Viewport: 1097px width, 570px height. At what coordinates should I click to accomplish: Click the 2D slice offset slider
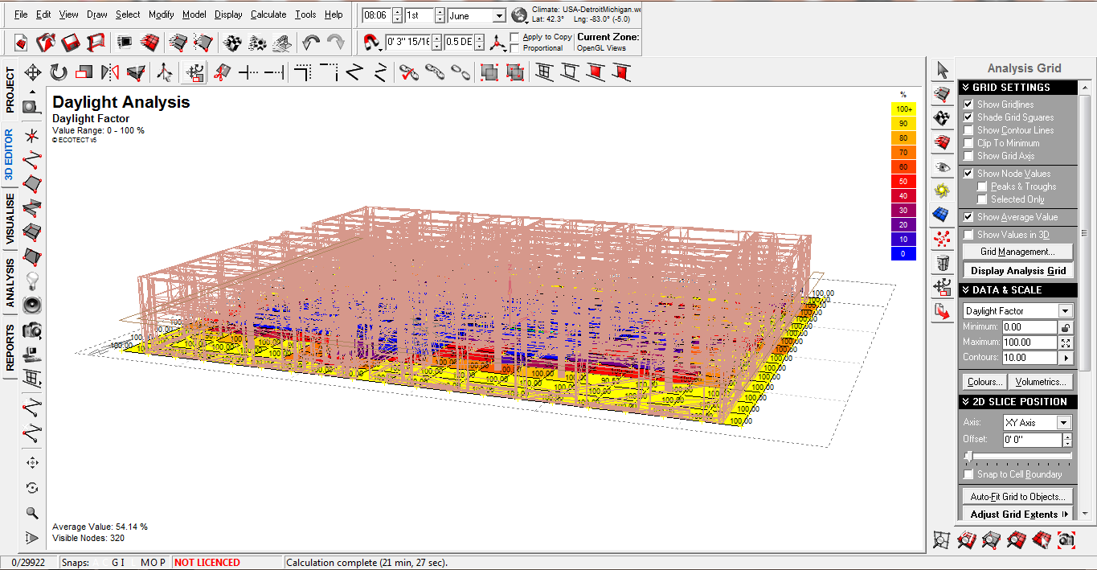969,456
